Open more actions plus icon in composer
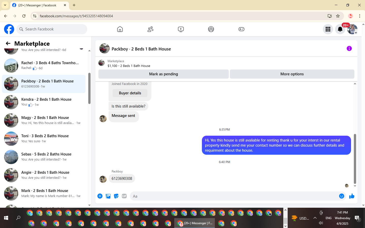 pos(100,196)
